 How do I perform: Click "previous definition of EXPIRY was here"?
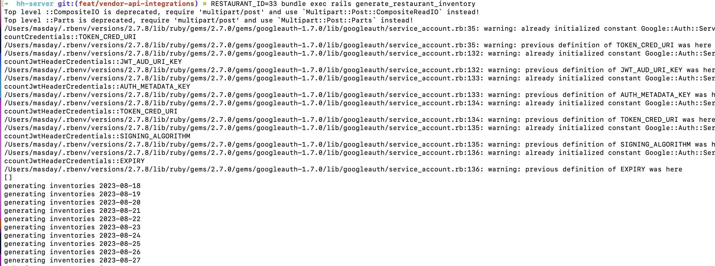[x=603, y=169]
